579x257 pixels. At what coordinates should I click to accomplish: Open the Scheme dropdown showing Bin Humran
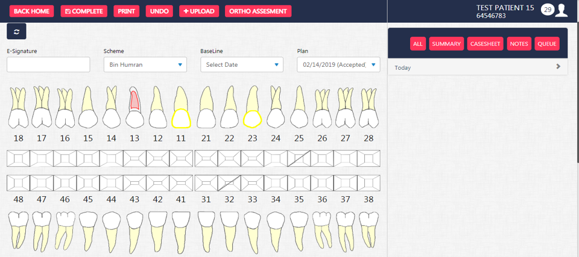[x=145, y=64]
